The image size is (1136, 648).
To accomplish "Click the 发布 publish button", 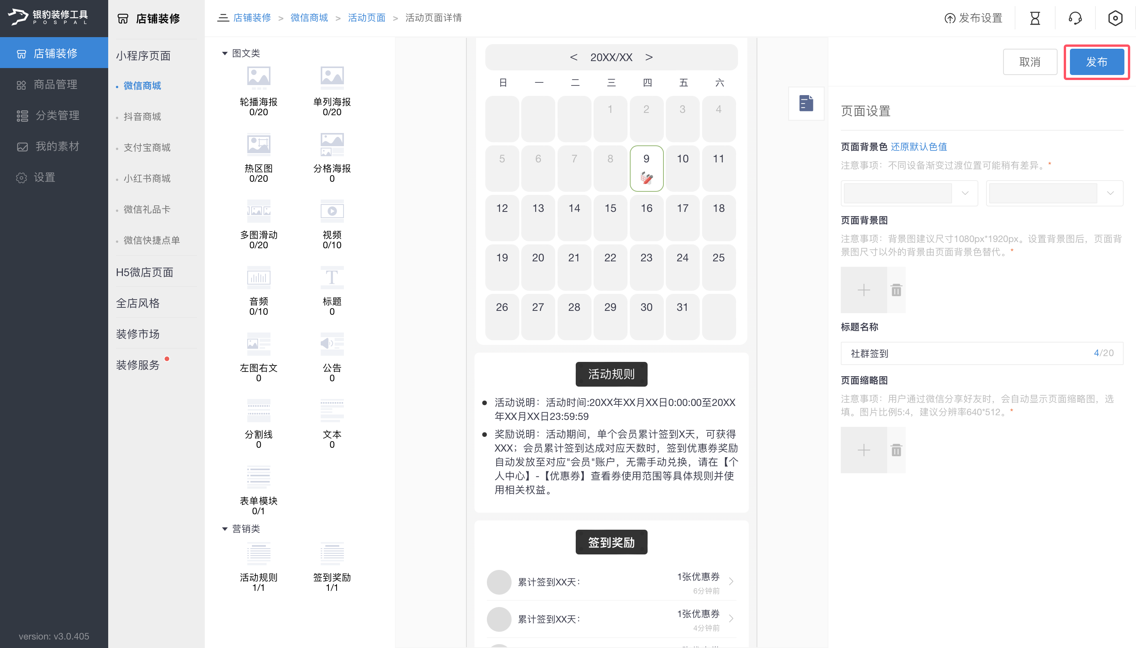I will coord(1097,62).
